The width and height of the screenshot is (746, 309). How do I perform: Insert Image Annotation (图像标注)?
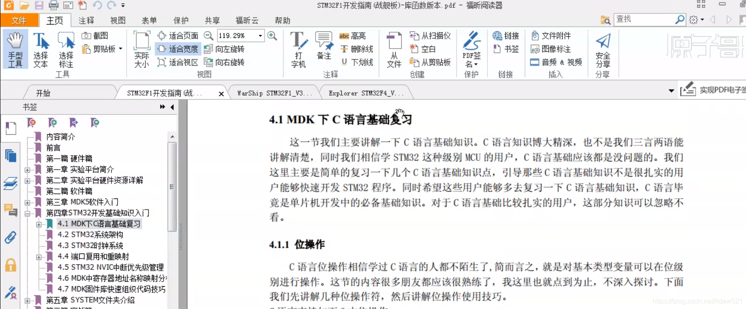click(x=551, y=49)
